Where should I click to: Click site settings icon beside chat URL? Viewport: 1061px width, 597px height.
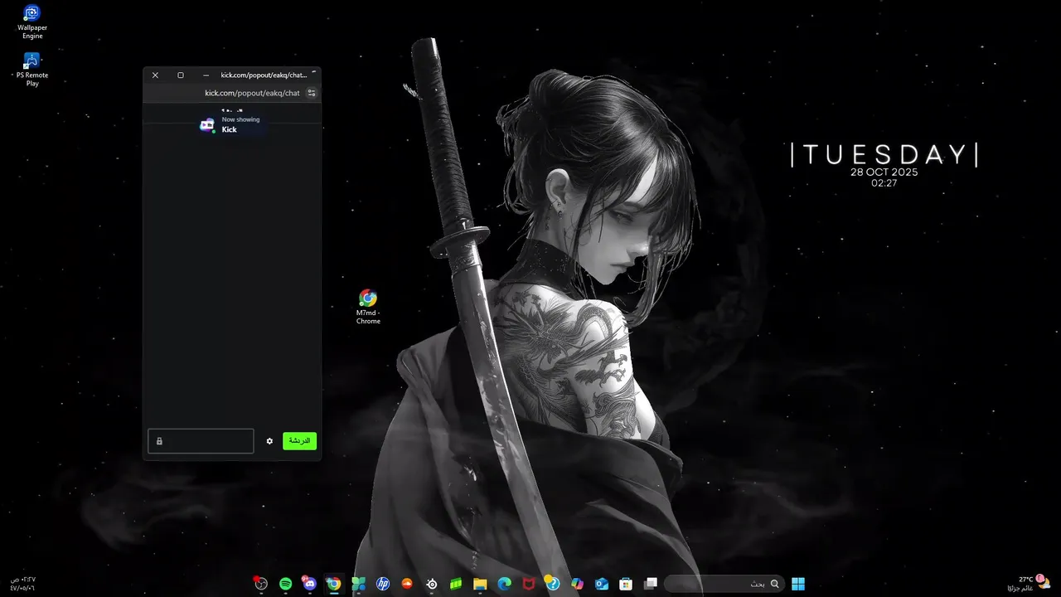tap(312, 93)
